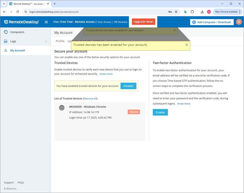Image resolution: width=244 pixels, height=193 pixels.
Task: Open the Chrome extensions puzzle icon
Action: coord(192,12)
